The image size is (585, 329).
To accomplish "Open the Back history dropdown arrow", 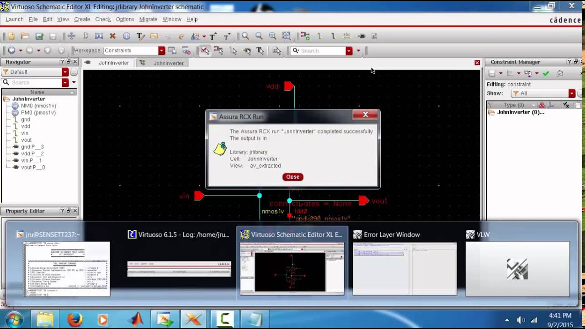I will pyautogui.click(x=20, y=50).
